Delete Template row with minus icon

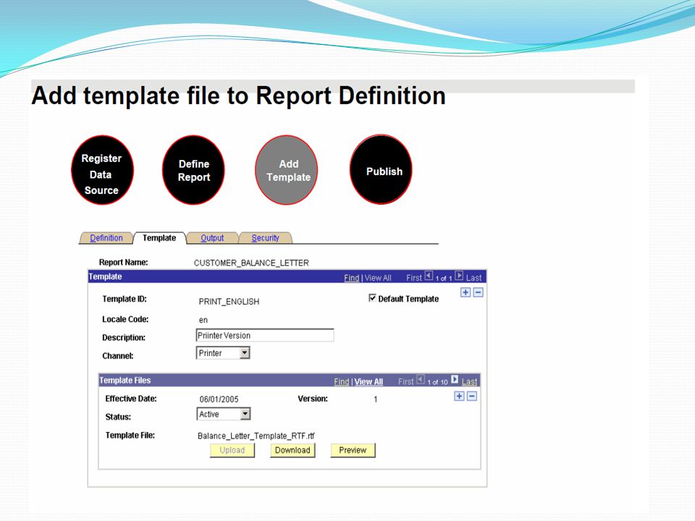pyautogui.click(x=478, y=292)
